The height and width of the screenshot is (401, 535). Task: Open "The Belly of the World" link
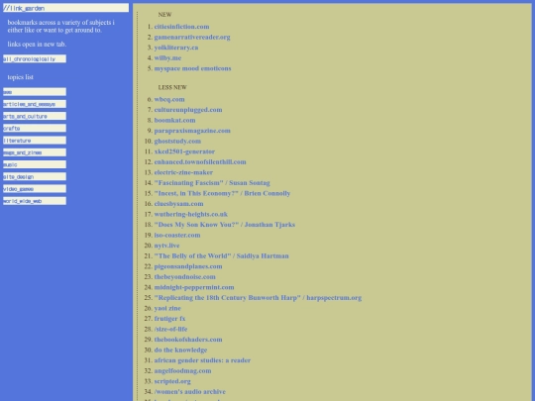(221, 255)
